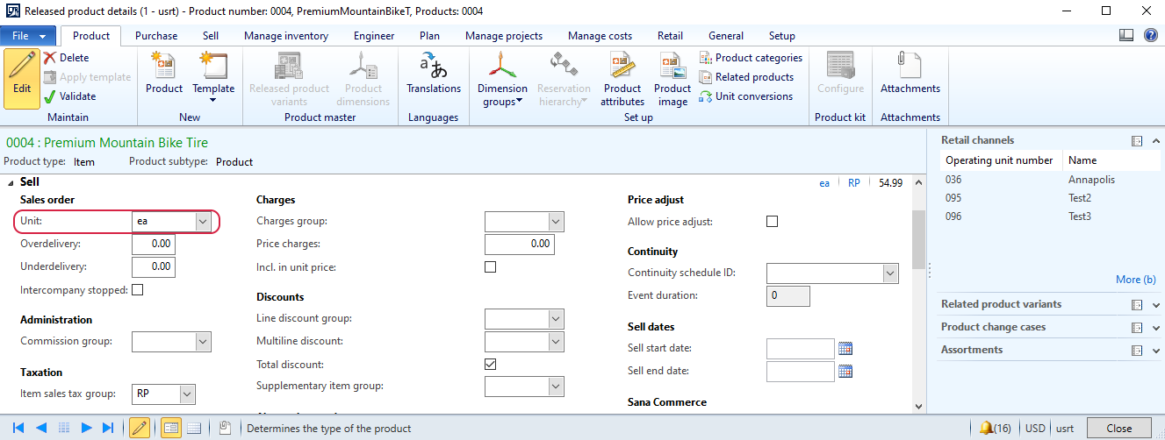Switch to the Sell ribbon tab
Image resolution: width=1165 pixels, height=440 pixels.
211,36
